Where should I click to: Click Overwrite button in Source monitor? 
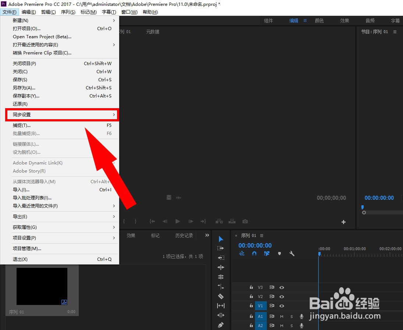pyautogui.click(x=232, y=221)
